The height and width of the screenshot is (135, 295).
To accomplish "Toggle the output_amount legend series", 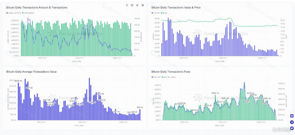I will pos(13,13).
